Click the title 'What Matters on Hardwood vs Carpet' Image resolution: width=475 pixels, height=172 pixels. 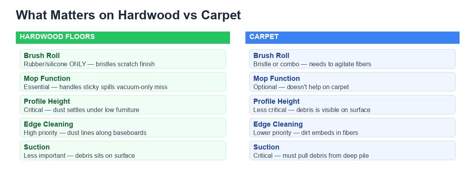128,15
